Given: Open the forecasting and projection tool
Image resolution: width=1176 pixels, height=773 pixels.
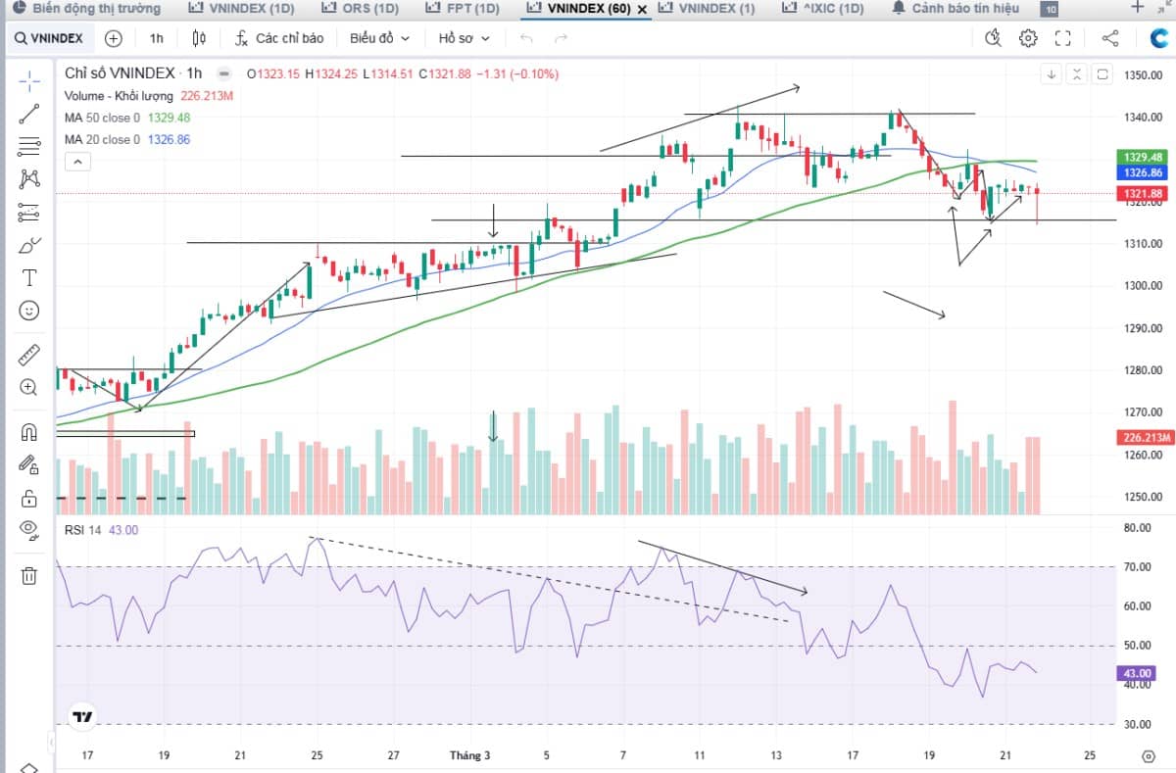Looking at the screenshot, I should (29, 213).
